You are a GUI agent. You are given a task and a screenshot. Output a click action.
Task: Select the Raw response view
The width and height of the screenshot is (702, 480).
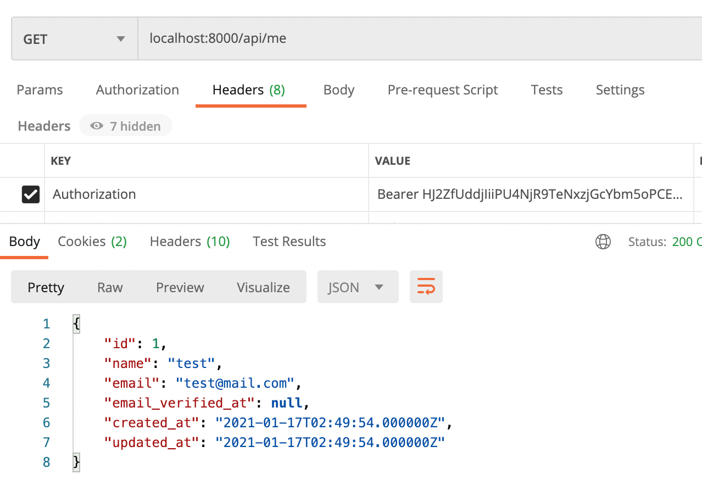coord(109,287)
